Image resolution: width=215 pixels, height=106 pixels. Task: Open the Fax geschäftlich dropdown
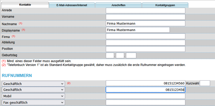(x=33, y=103)
